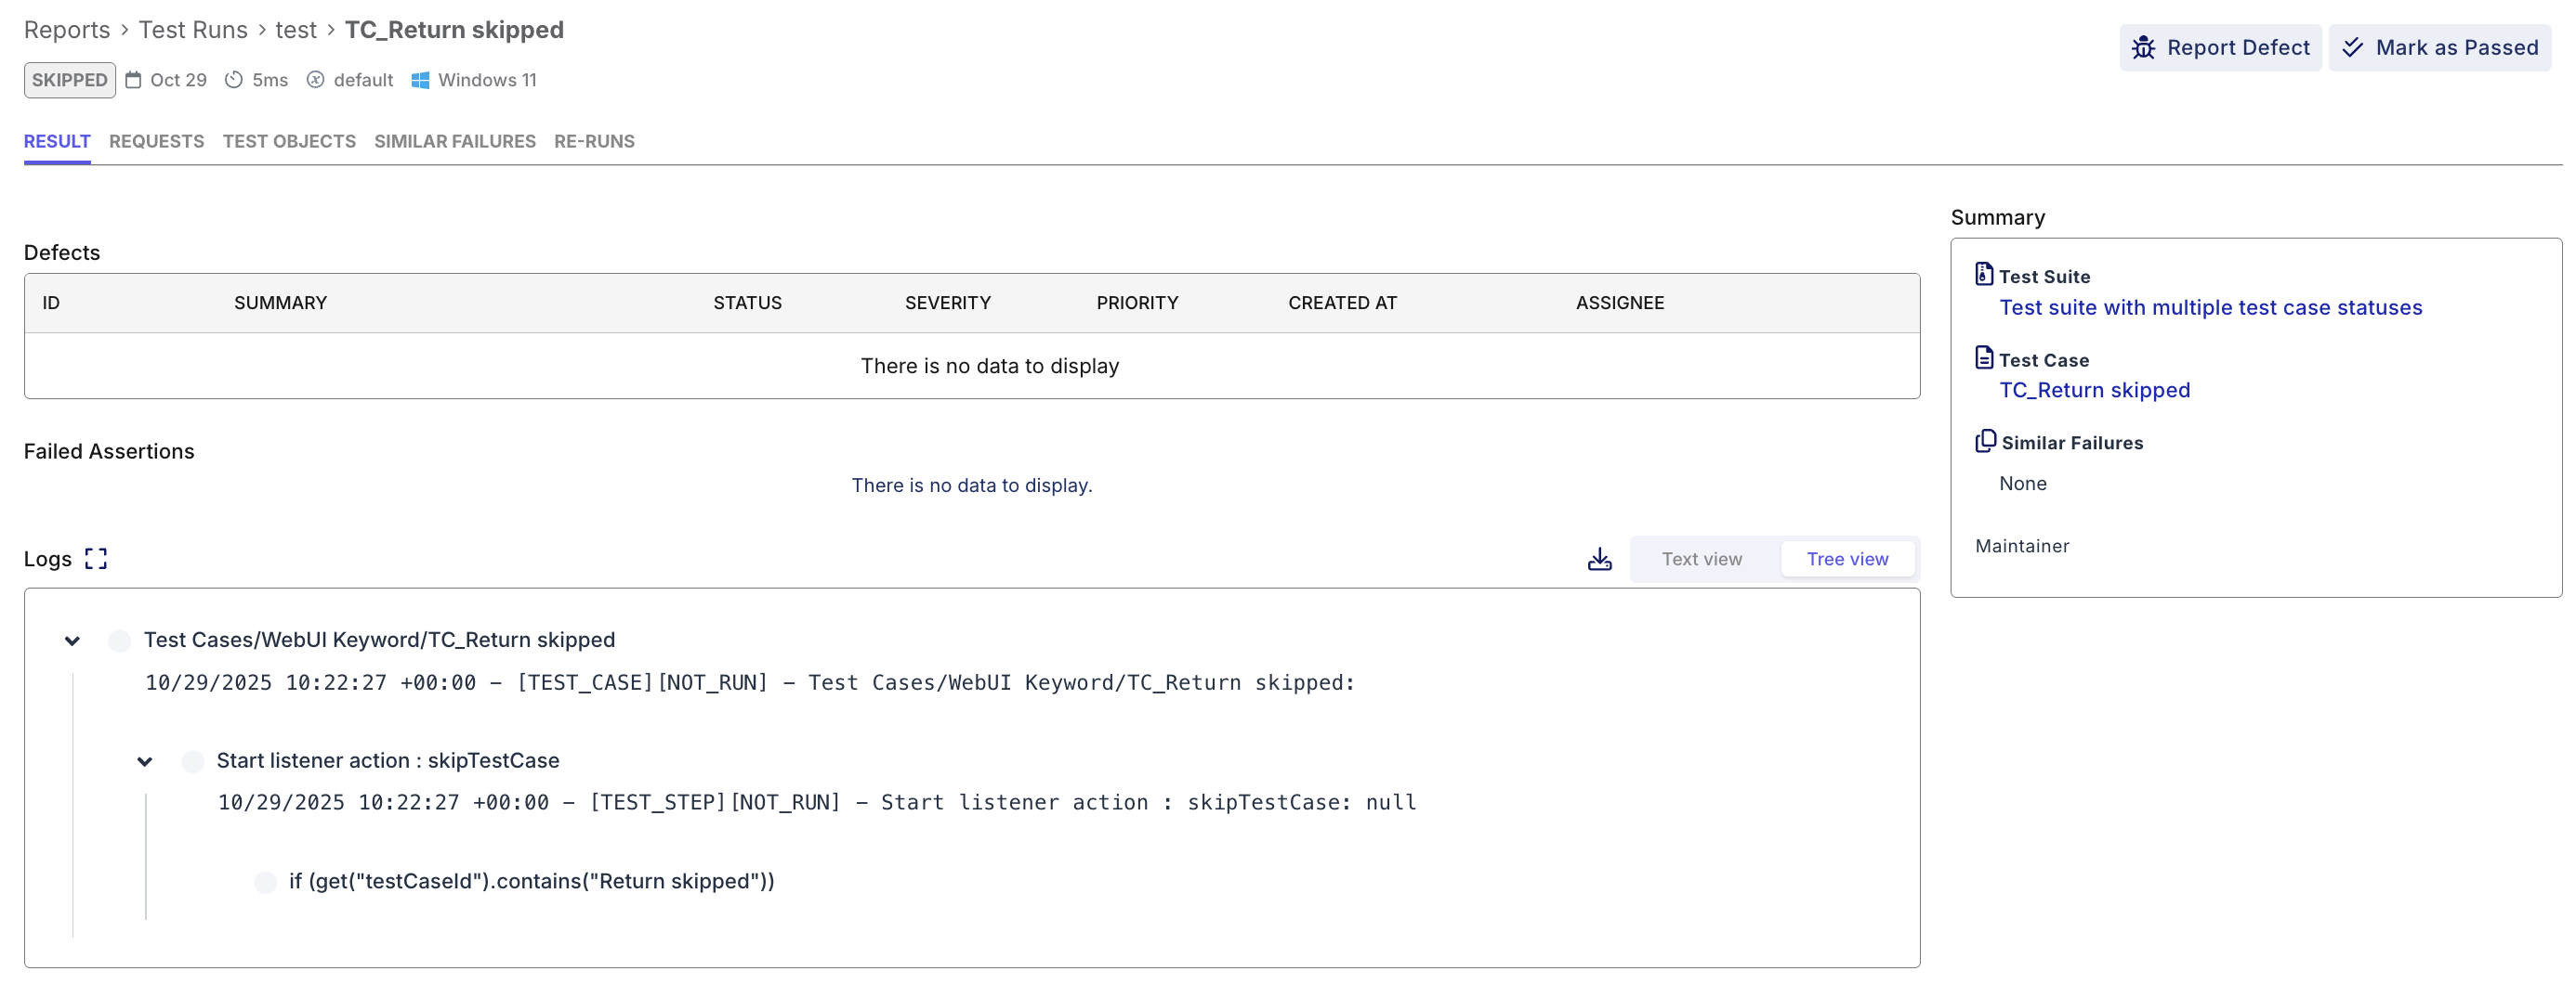The height and width of the screenshot is (984, 2576).
Task: Expand Logs using the fullscreen icon
Action: click(x=95, y=559)
